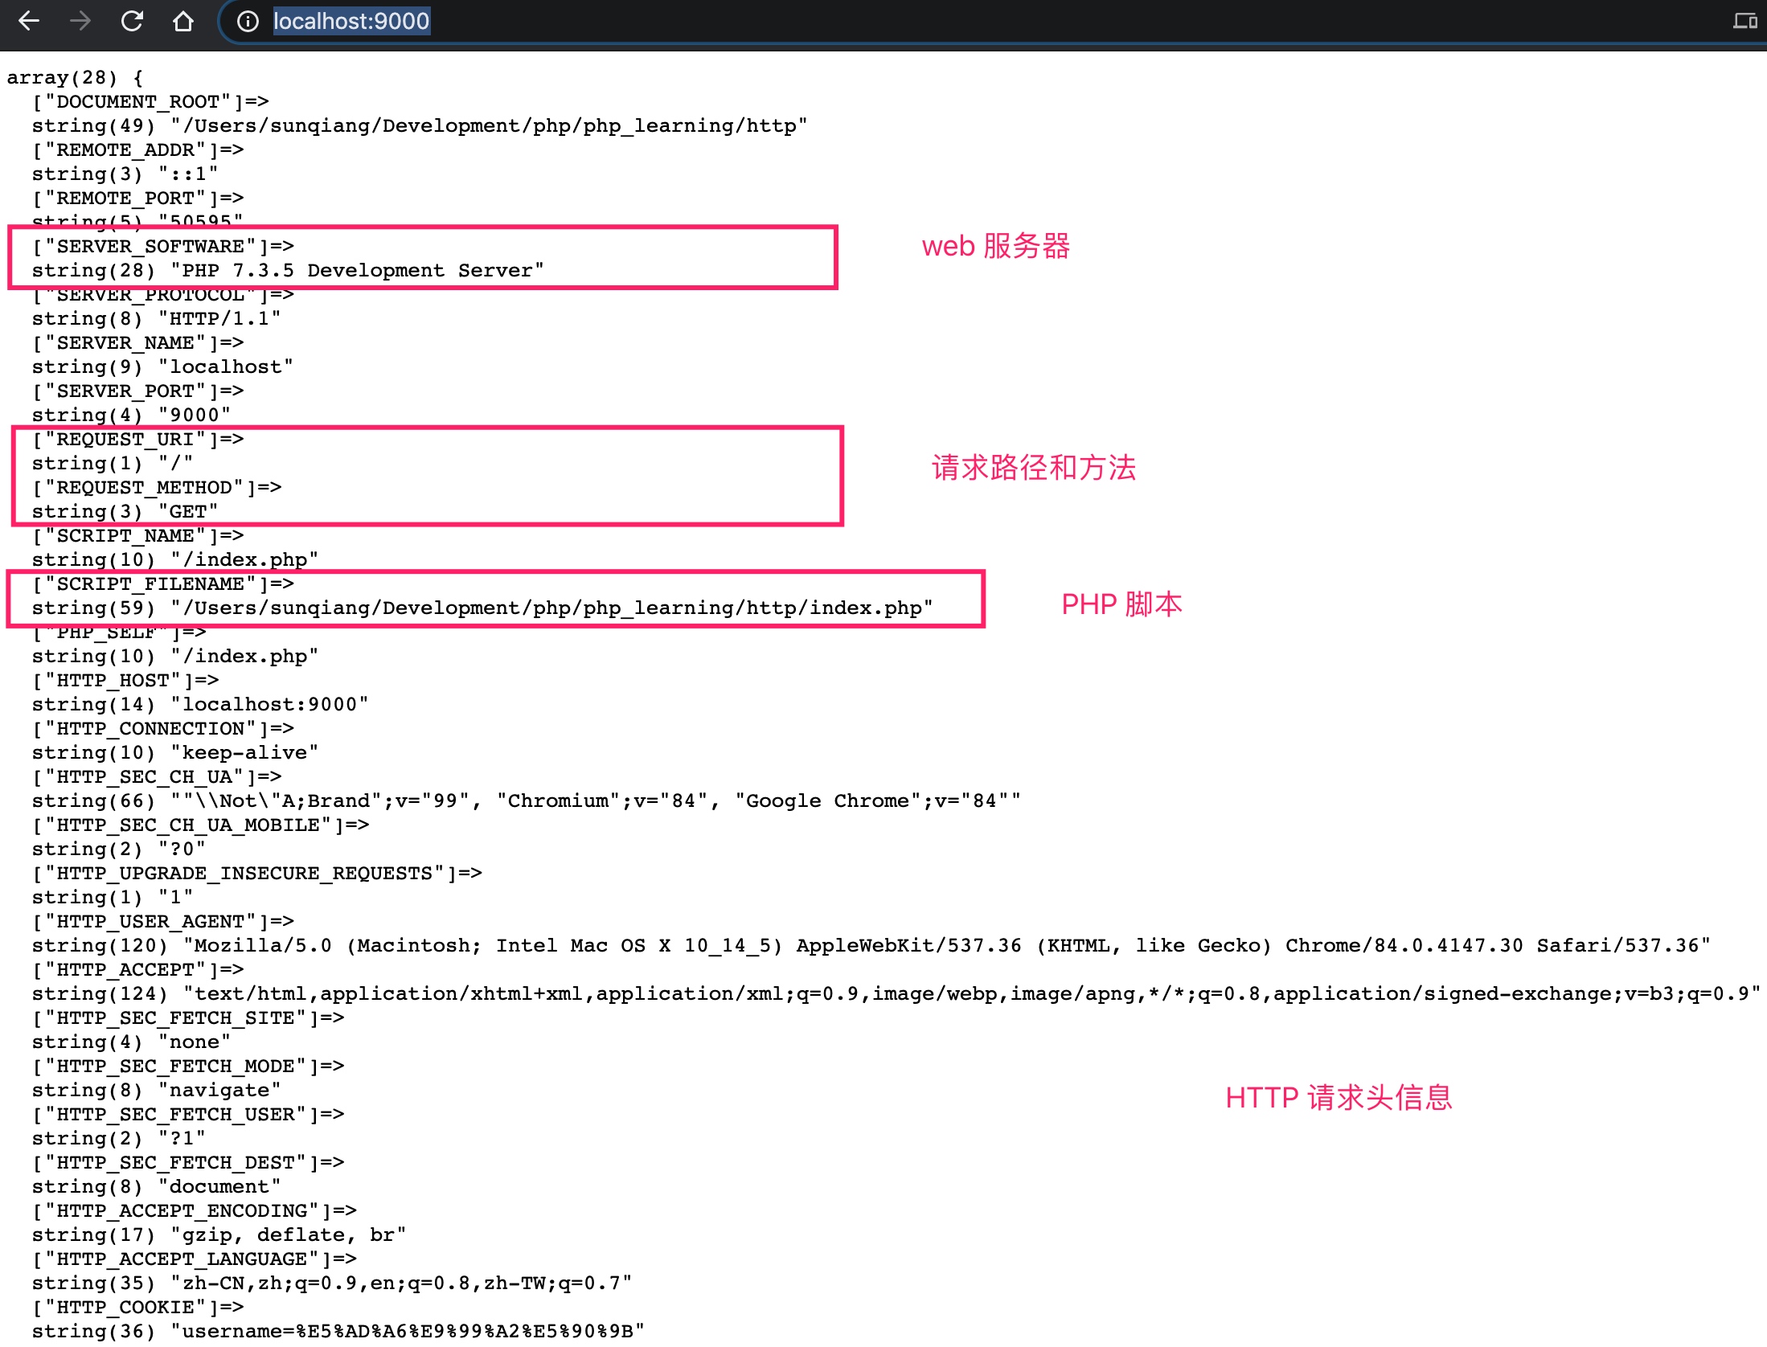Click the "document" fetch dest value
The width and height of the screenshot is (1767, 1347).
(x=219, y=1187)
